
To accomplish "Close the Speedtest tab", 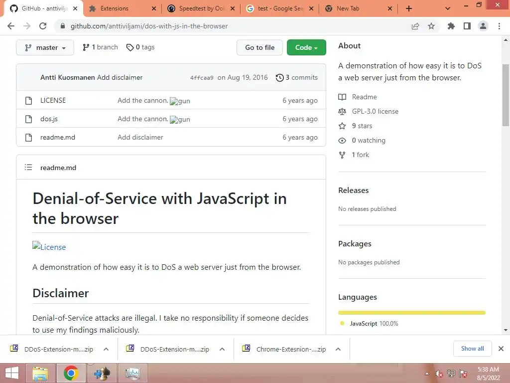I will point(233,8).
